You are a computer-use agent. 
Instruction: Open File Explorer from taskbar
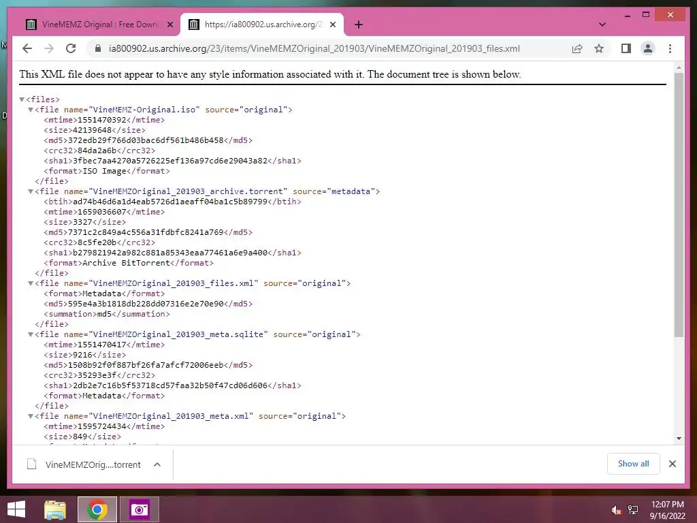pyautogui.click(x=55, y=509)
